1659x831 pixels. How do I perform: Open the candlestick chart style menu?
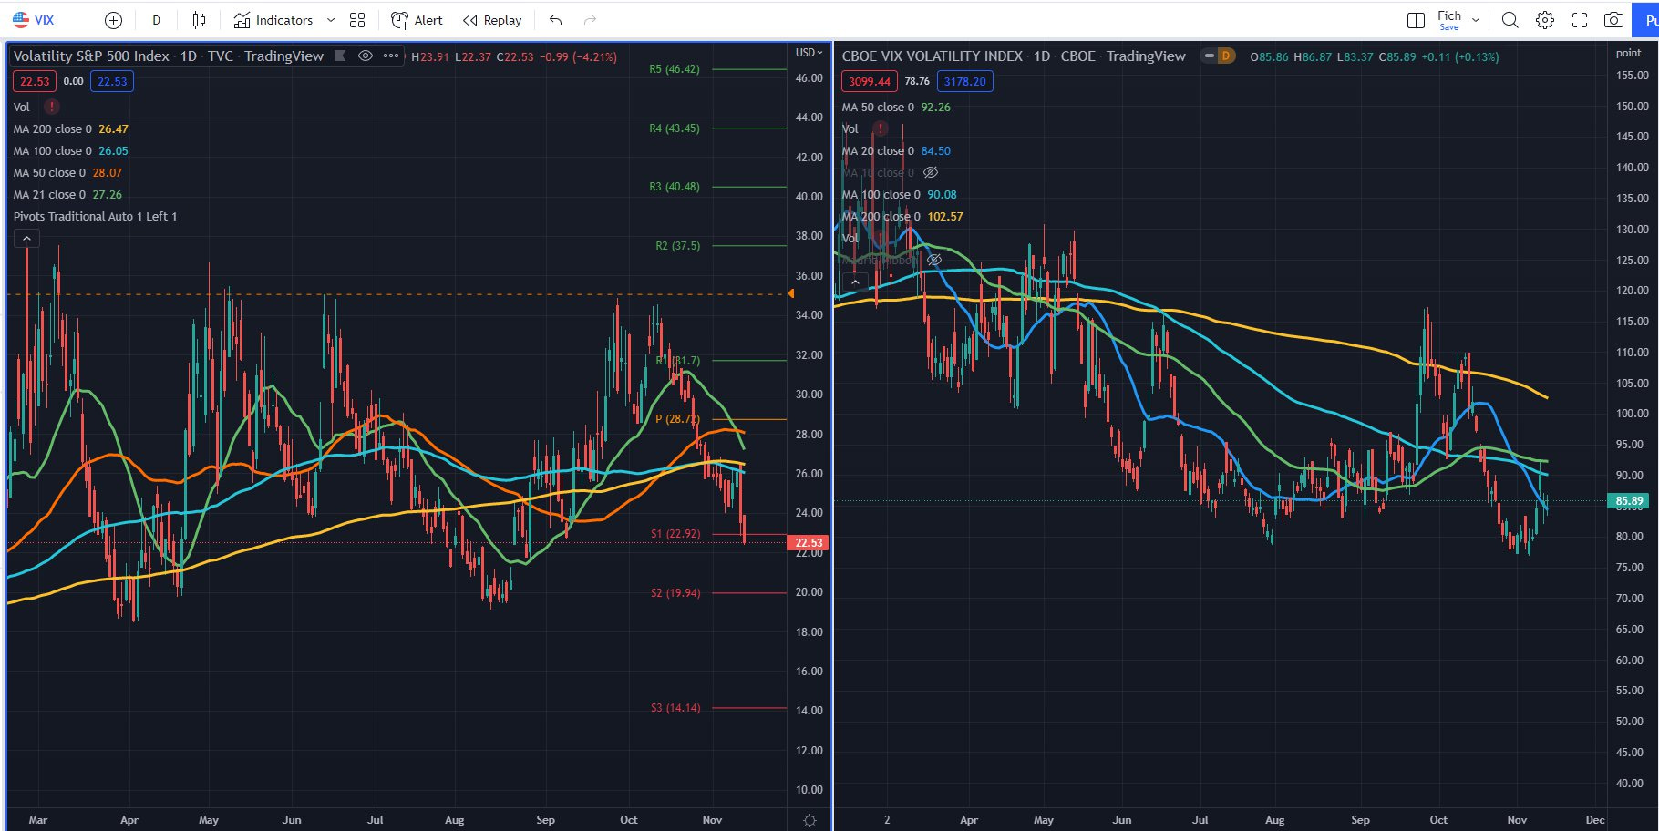click(x=199, y=20)
